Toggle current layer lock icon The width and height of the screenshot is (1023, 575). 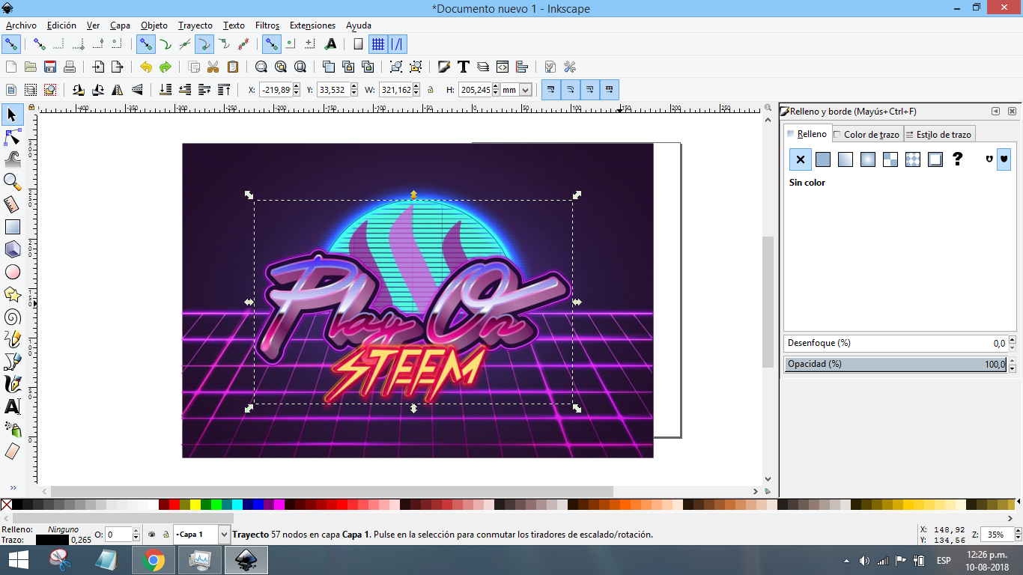click(x=166, y=535)
